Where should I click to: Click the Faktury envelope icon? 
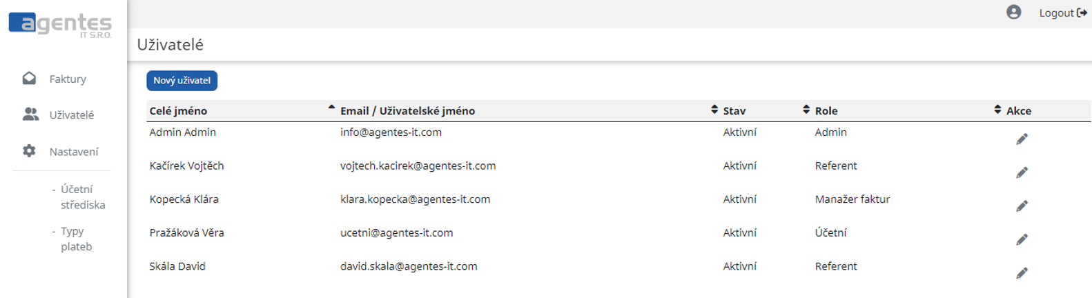[29, 78]
